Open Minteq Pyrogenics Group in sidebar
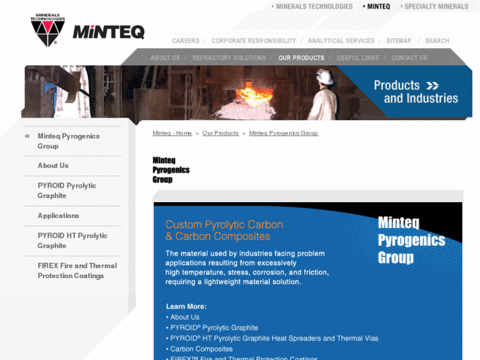480x360 pixels. pyautogui.click(x=69, y=141)
